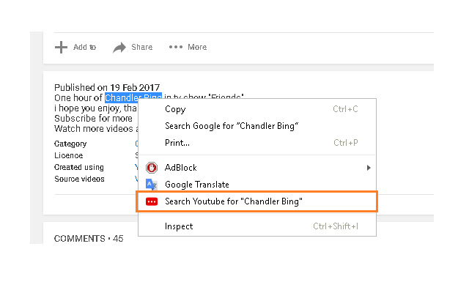Open the three-dot More icon
The width and height of the screenshot is (469, 293).
click(x=176, y=47)
